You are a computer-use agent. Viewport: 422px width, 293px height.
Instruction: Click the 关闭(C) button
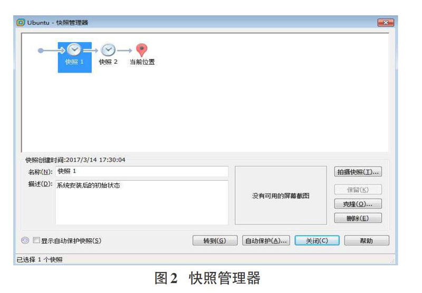(317, 240)
